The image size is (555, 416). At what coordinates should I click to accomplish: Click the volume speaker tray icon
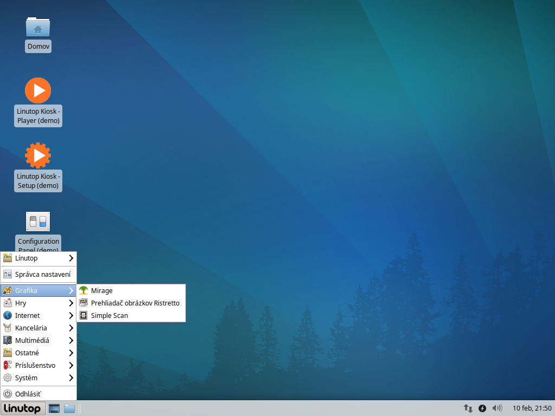point(497,408)
